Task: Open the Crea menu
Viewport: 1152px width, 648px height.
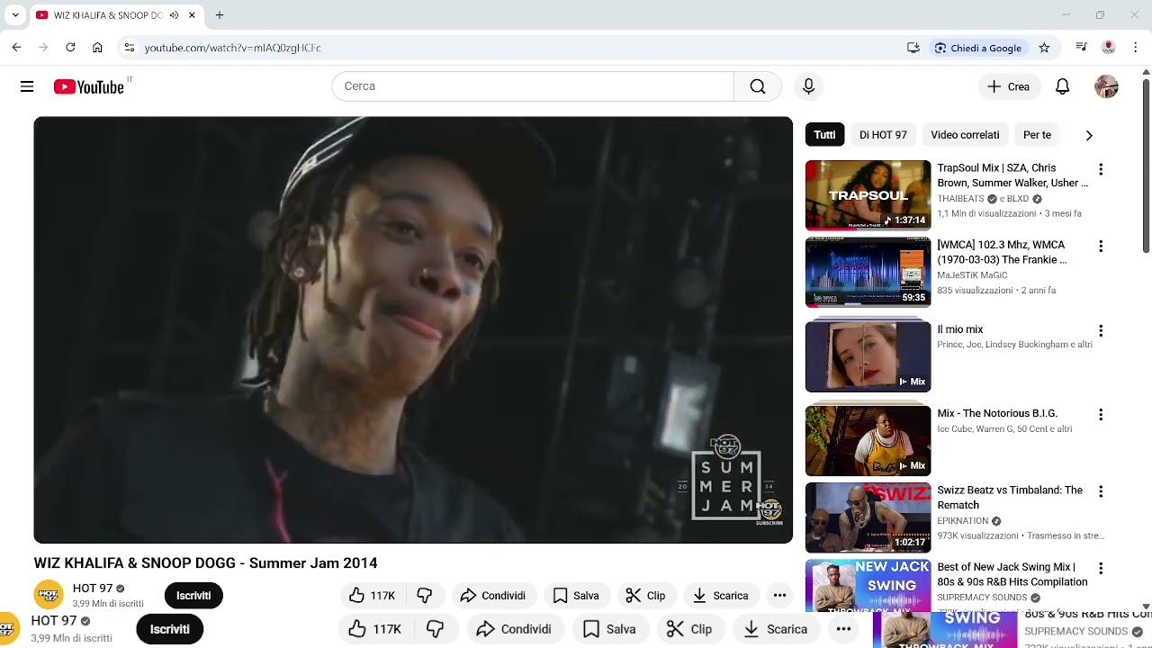Action: click(x=1009, y=86)
